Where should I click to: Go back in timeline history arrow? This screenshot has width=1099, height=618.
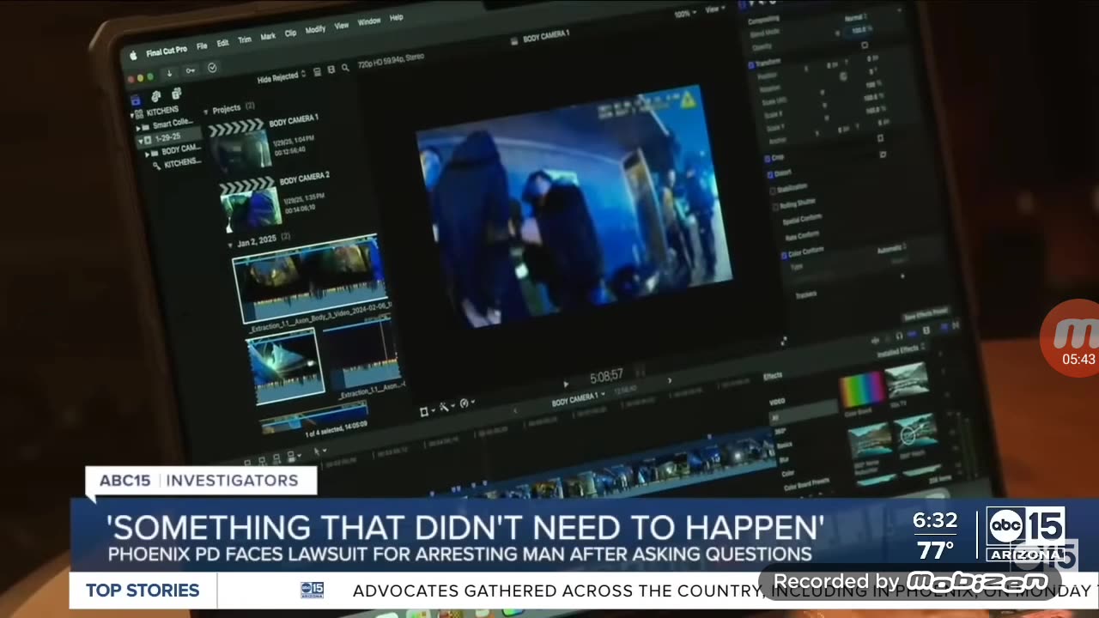[516, 409]
